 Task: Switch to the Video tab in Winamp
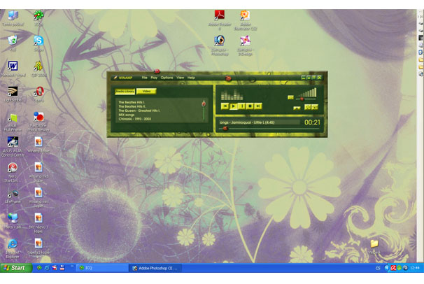click(146, 91)
